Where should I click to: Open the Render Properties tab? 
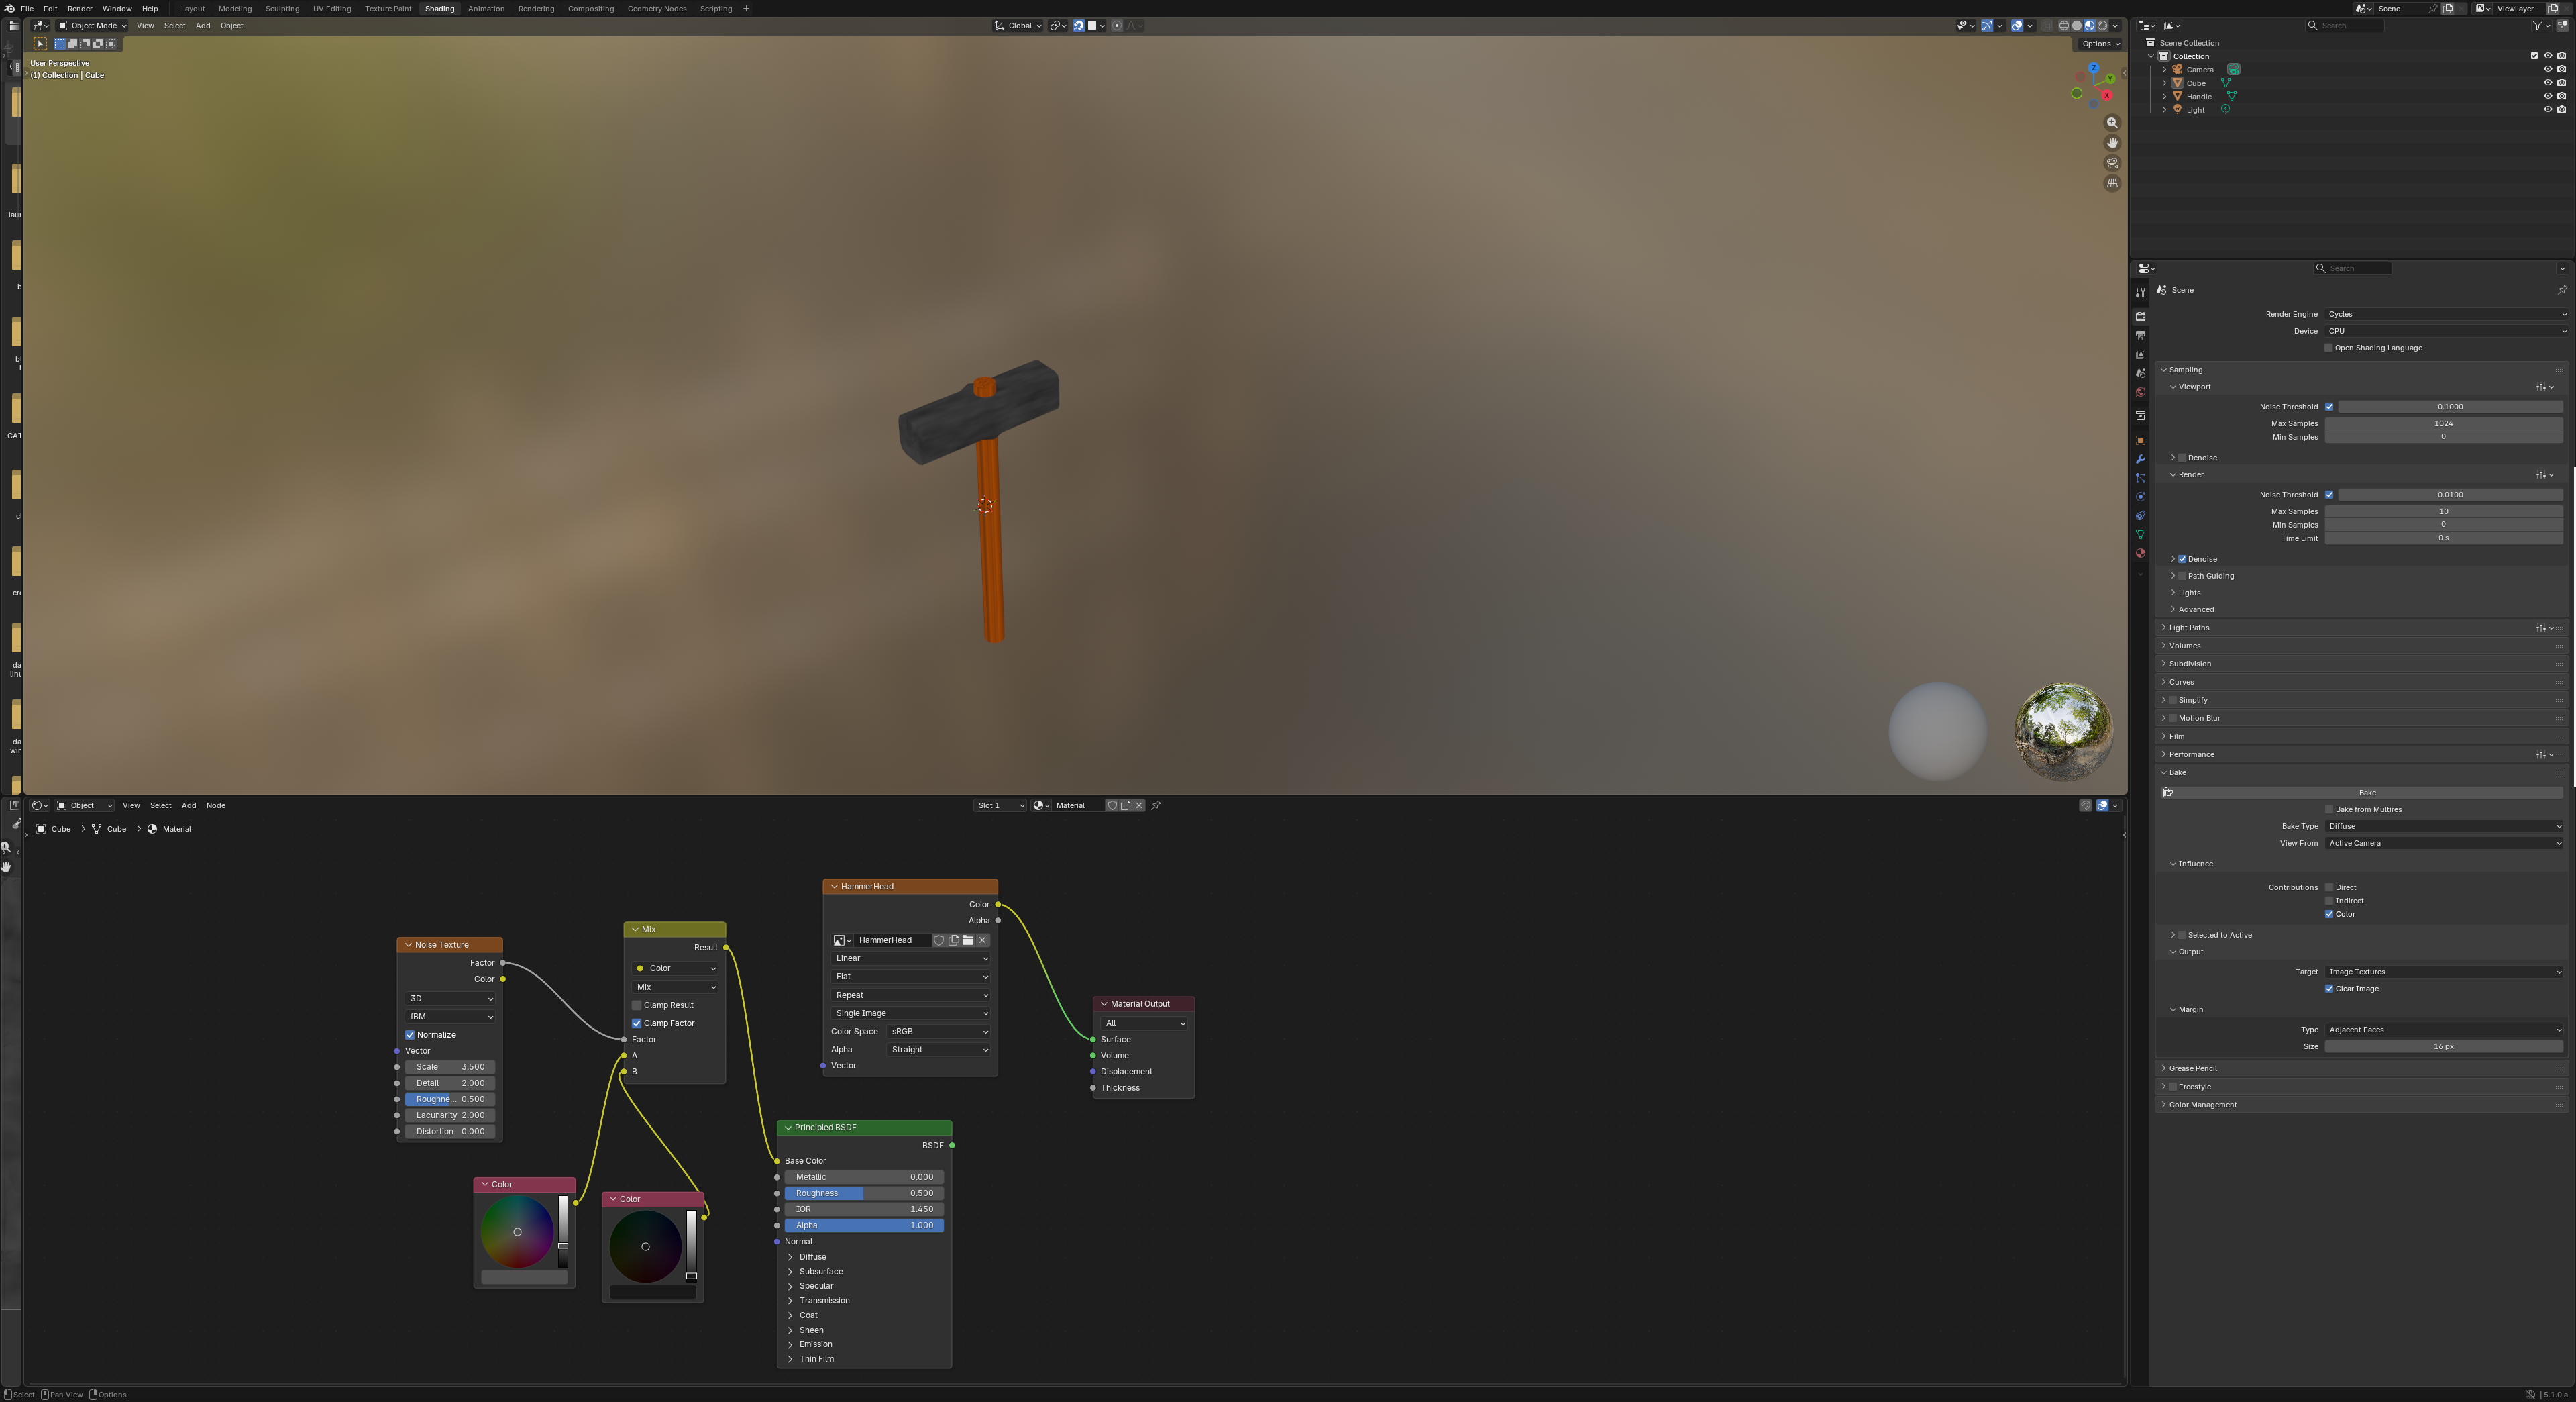click(2141, 316)
